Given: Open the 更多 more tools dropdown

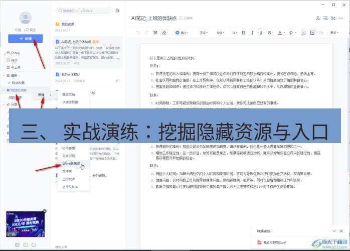Looking at the screenshot, I should (x=334, y=33).
